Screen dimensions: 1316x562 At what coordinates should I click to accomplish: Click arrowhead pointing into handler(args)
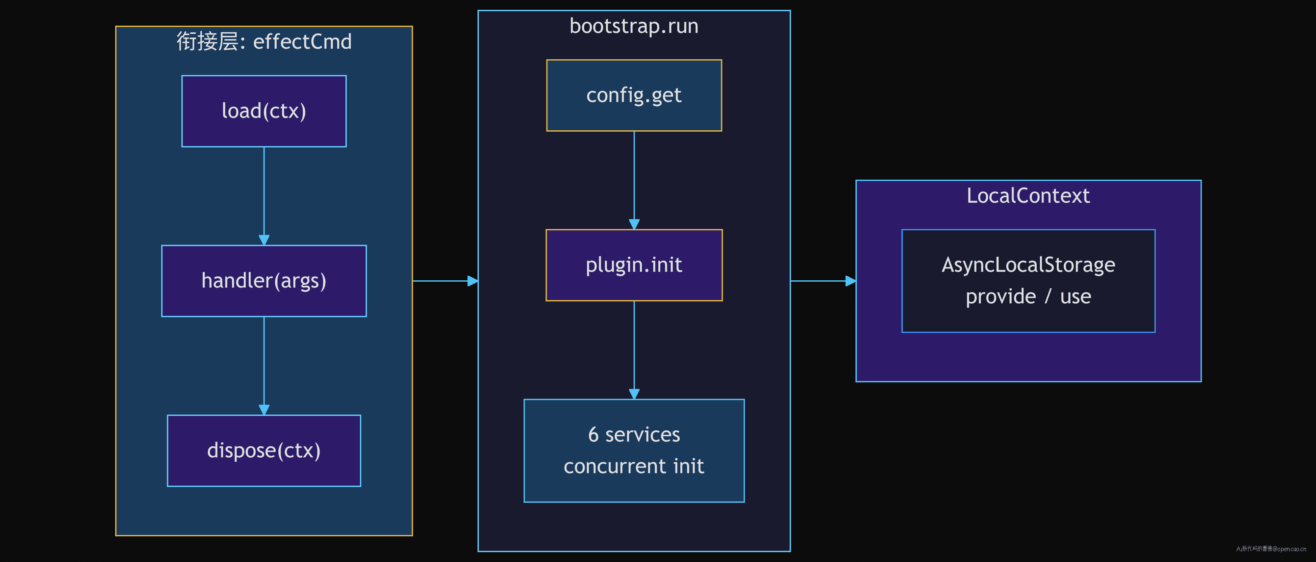264,240
